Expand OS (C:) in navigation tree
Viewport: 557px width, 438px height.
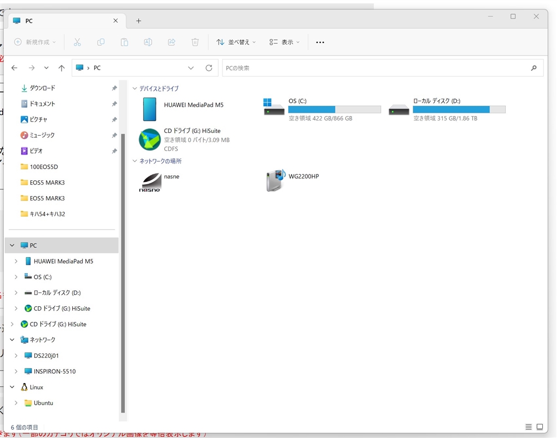click(x=16, y=277)
